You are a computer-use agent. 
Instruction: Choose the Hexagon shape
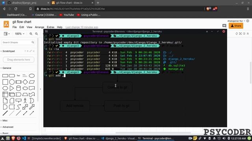click(5, 88)
